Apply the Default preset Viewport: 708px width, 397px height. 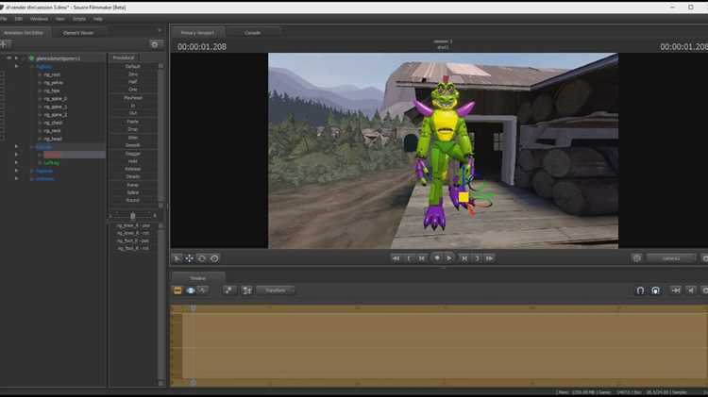pos(133,66)
